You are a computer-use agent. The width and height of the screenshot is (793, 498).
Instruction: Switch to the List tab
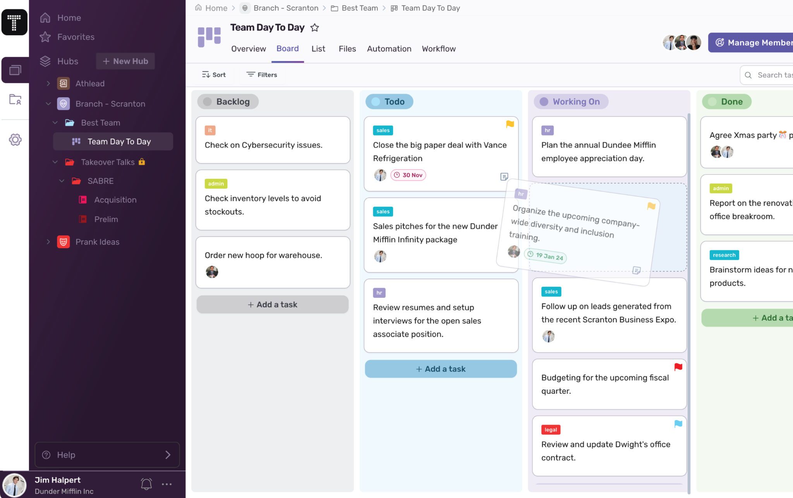click(318, 49)
